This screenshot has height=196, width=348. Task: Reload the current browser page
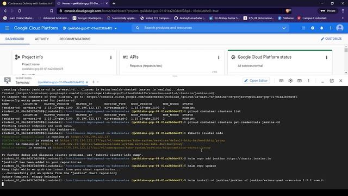20,11
